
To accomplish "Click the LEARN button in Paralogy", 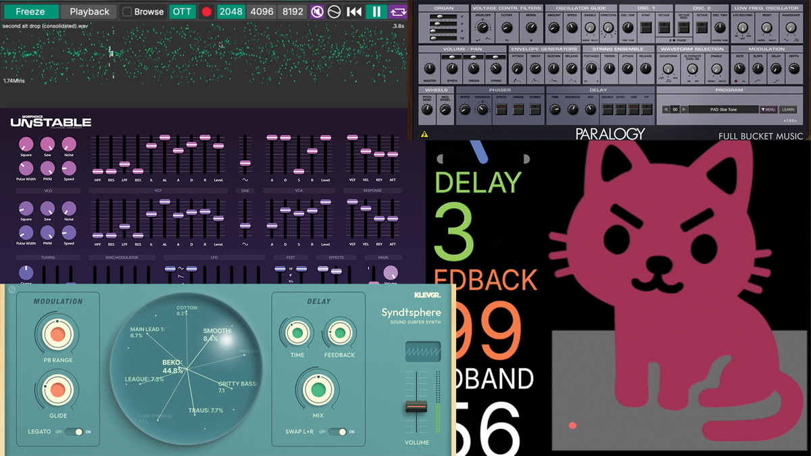I will click(788, 109).
